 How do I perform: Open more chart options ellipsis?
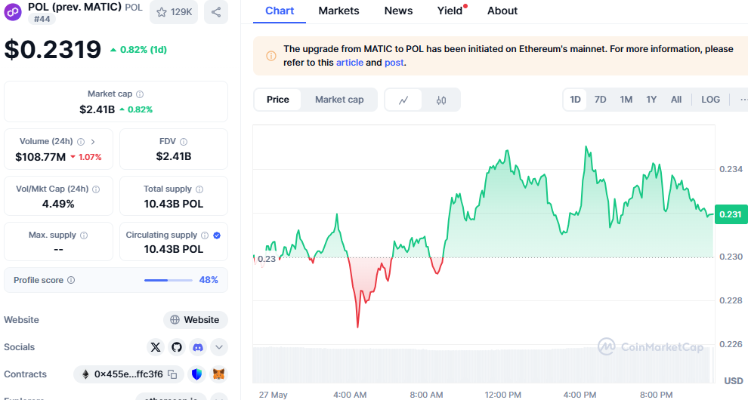(x=743, y=100)
